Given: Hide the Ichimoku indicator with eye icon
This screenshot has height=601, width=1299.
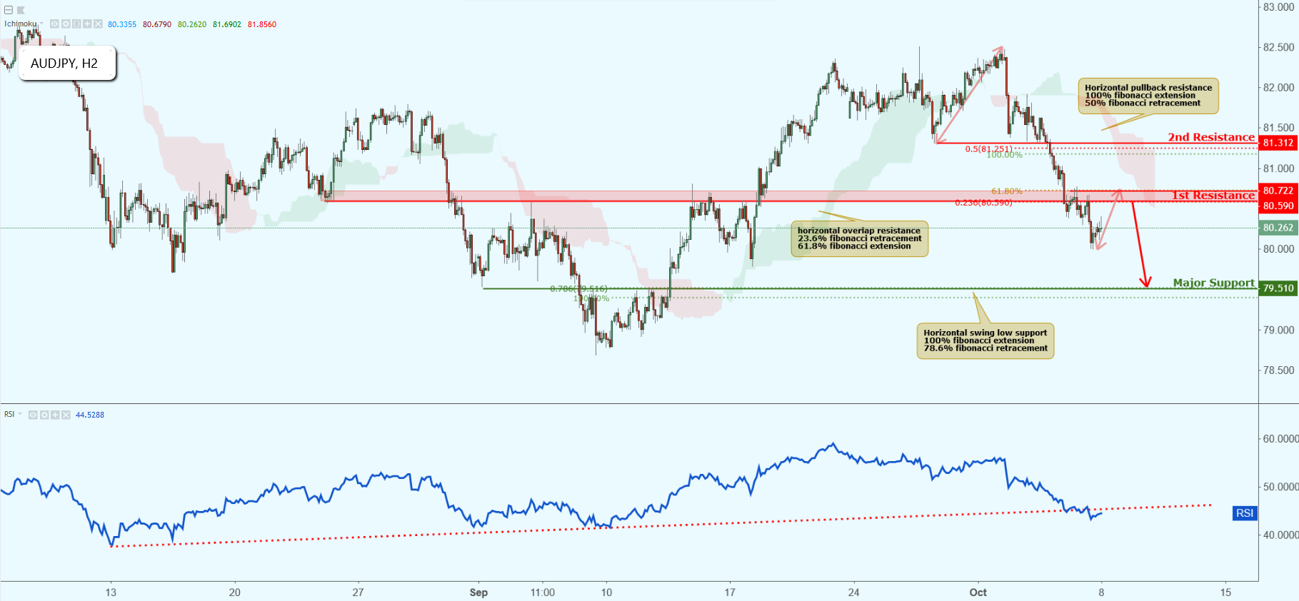Looking at the screenshot, I should [x=54, y=24].
